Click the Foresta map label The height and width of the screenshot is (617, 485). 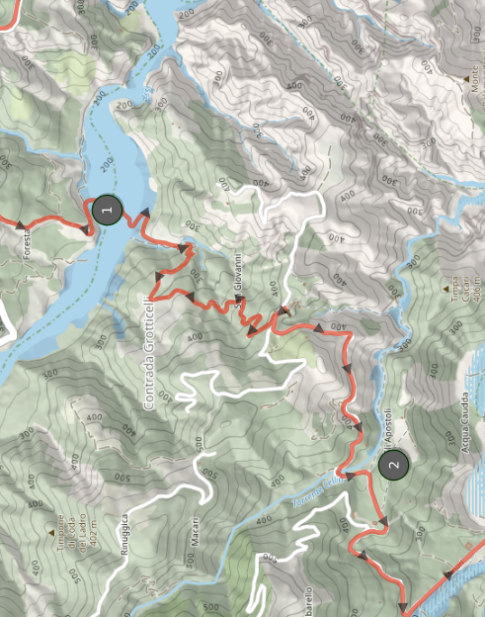pyautogui.click(x=27, y=244)
